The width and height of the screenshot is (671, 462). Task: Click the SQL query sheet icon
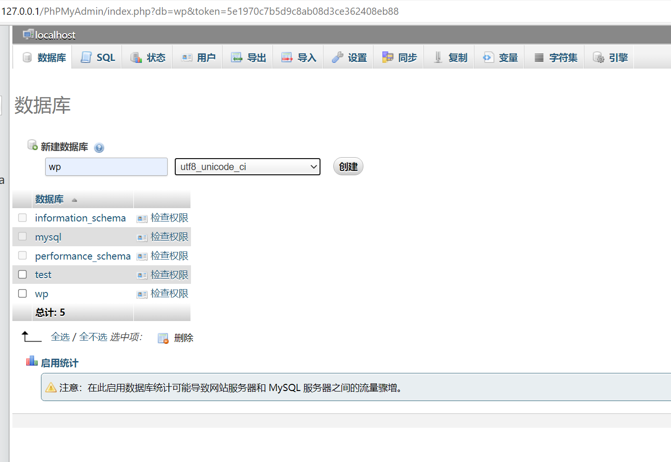click(x=86, y=58)
